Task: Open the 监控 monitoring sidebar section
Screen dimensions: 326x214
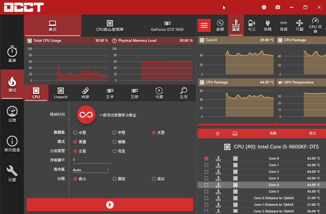Action: (12, 114)
